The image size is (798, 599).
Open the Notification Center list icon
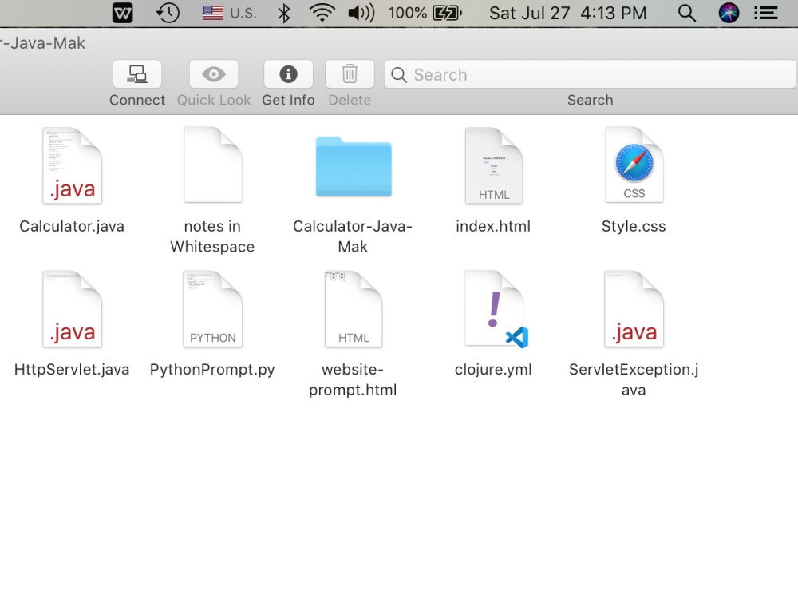[765, 13]
